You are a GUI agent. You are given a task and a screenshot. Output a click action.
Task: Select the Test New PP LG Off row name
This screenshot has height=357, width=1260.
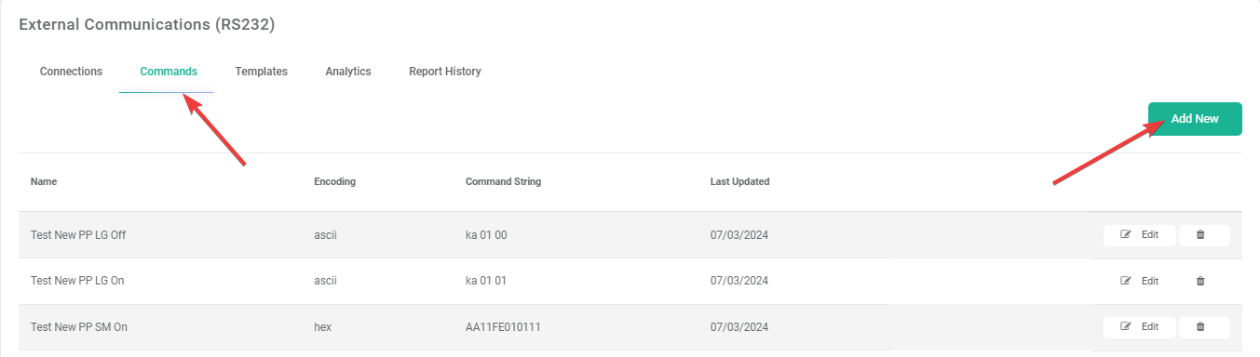pos(78,235)
